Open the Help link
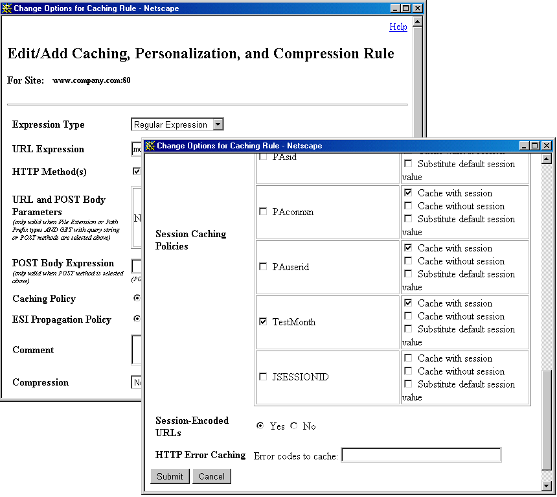The height and width of the screenshot is (497, 557). pos(398,27)
